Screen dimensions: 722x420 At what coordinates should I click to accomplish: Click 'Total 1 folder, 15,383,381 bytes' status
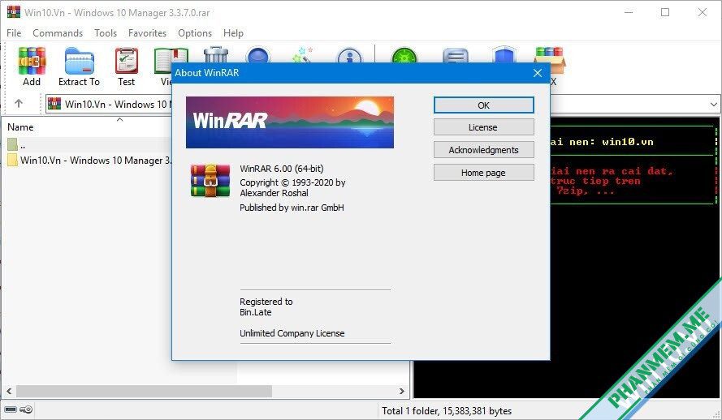447,411
